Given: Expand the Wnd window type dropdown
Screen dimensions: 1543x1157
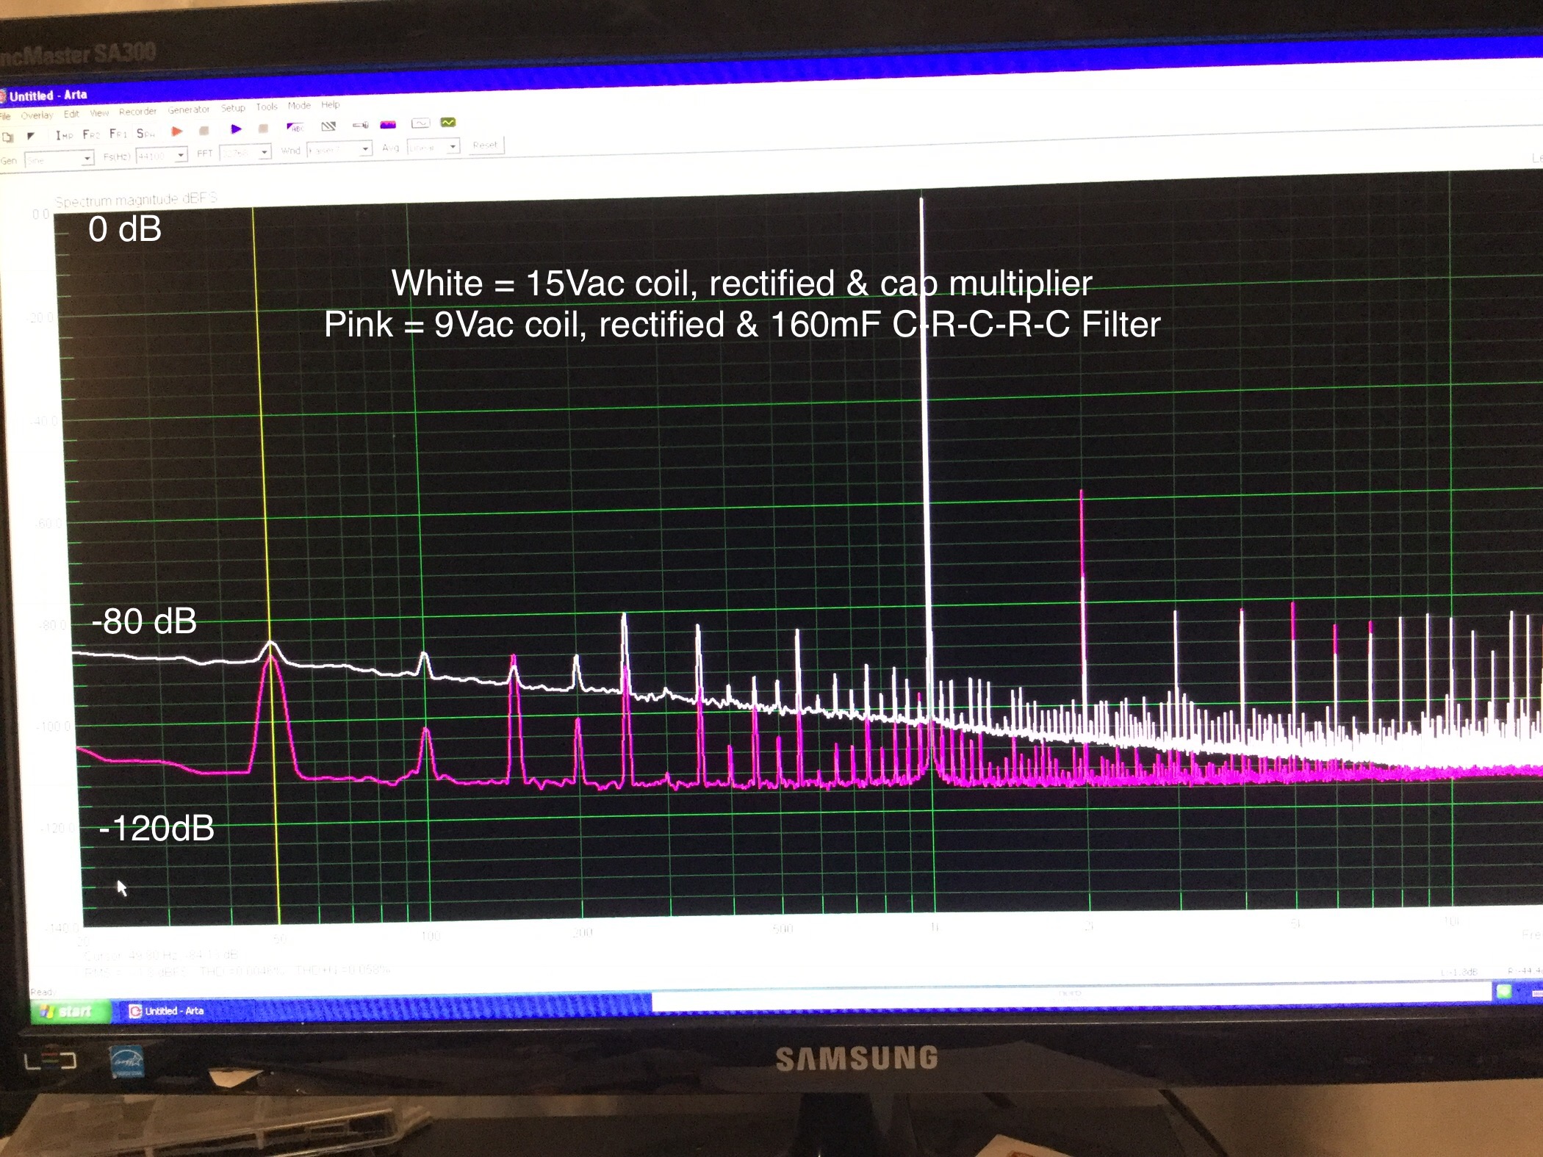Looking at the screenshot, I should 365,149.
